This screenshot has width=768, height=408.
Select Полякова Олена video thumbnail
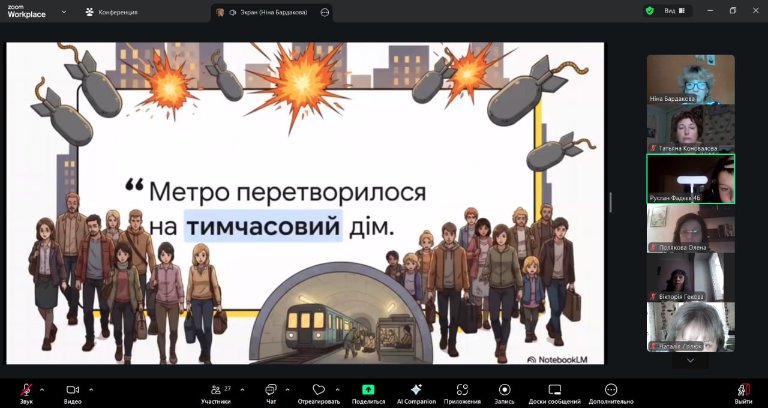coord(690,228)
